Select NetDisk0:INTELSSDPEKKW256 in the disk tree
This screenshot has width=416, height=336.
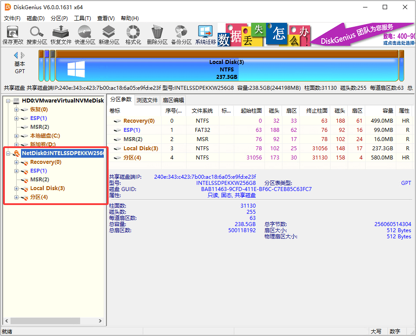click(63, 153)
